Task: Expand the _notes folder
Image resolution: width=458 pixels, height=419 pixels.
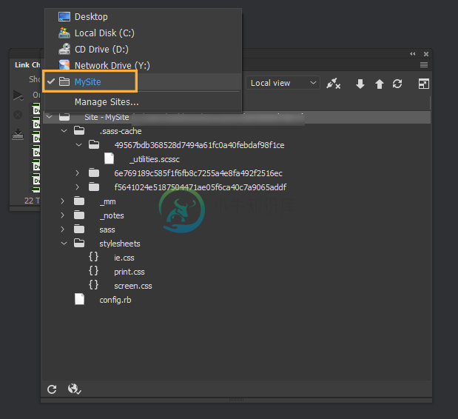Action: coord(62,215)
